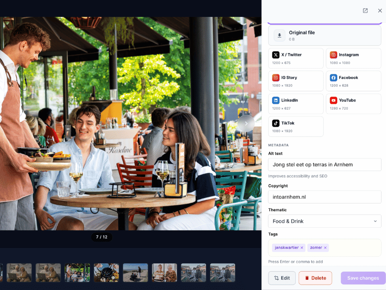Click the IG Story logo icon
386x290 pixels.
pos(276,78)
